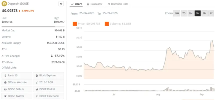Click the Block Explorer document icon
This screenshot has height=100, width=215.
click(37, 75)
